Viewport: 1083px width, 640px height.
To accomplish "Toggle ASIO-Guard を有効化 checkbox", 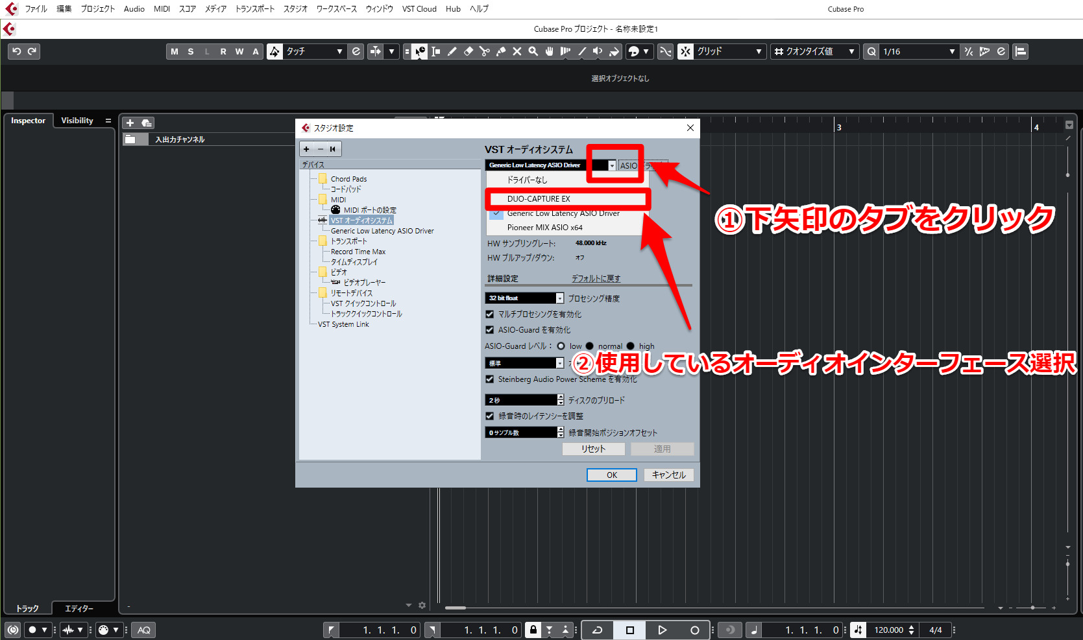I will pyautogui.click(x=490, y=329).
